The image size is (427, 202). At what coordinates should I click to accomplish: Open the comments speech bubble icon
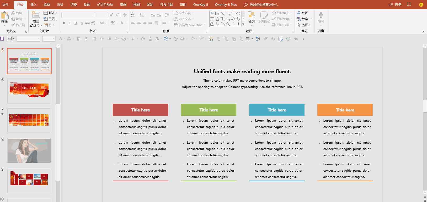[409, 4]
